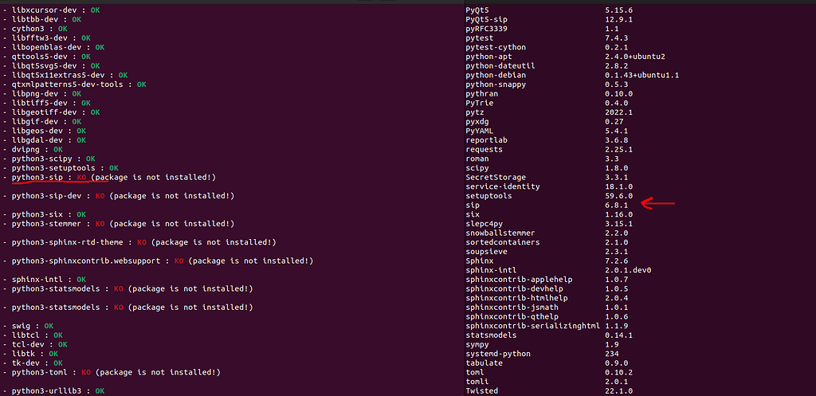816x396 pixels.
Task: Click the libxcursor-dev line
Action: pos(52,10)
